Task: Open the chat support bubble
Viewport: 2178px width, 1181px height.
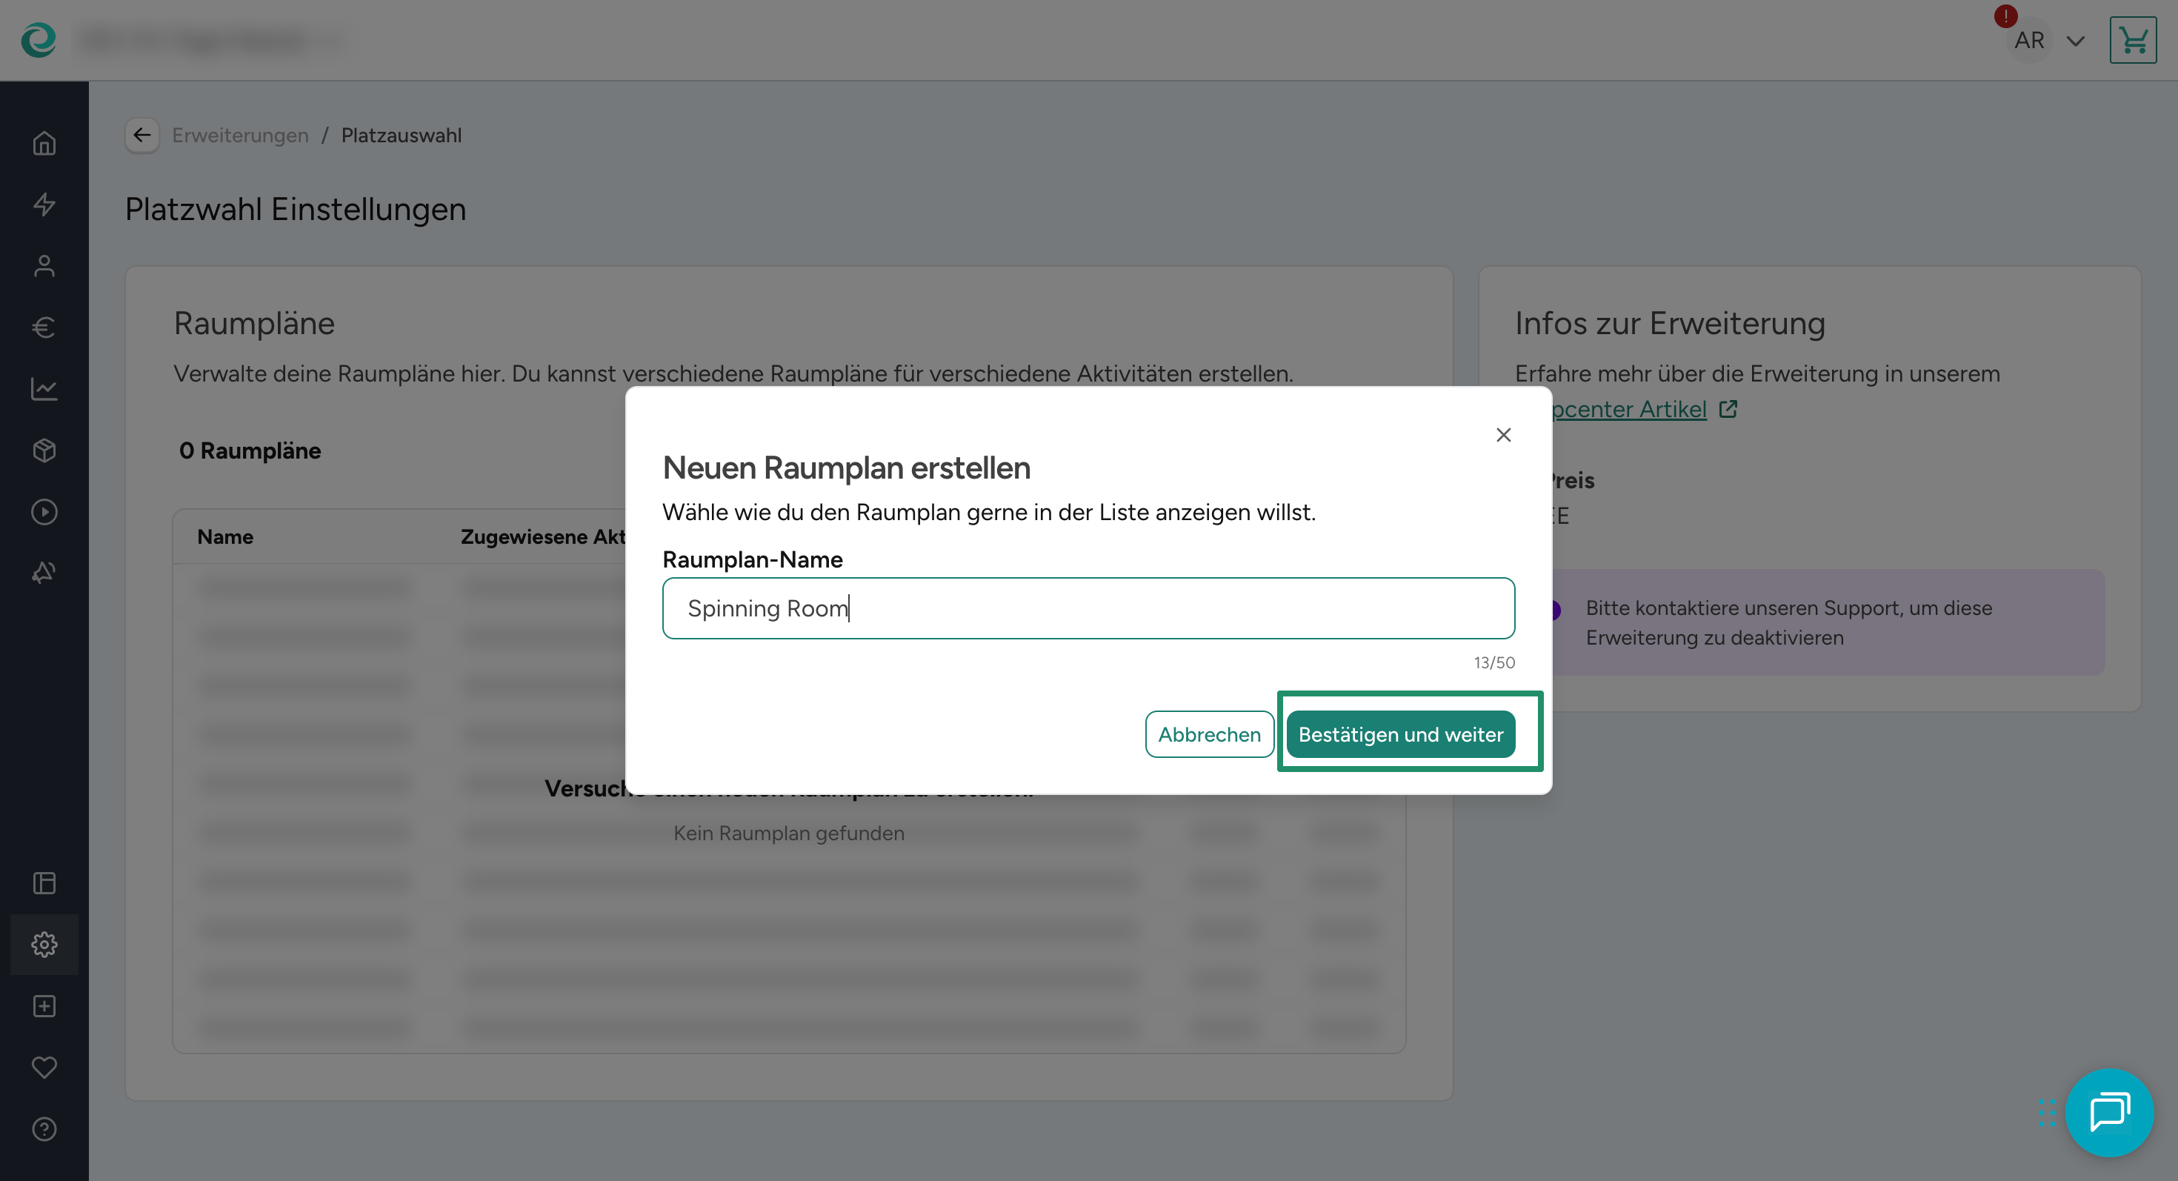Action: [x=2108, y=1111]
